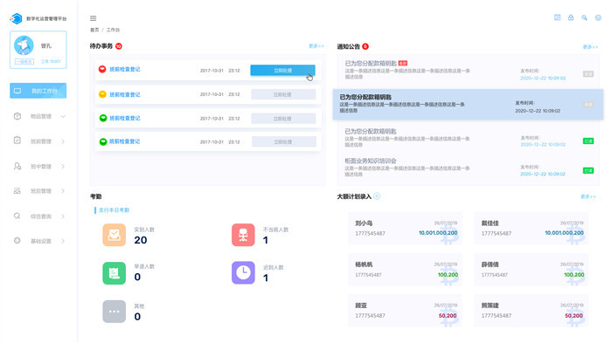612x343 pixels.
Task: Expand 基础设置 with its right chevron
Action: [63, 241]
